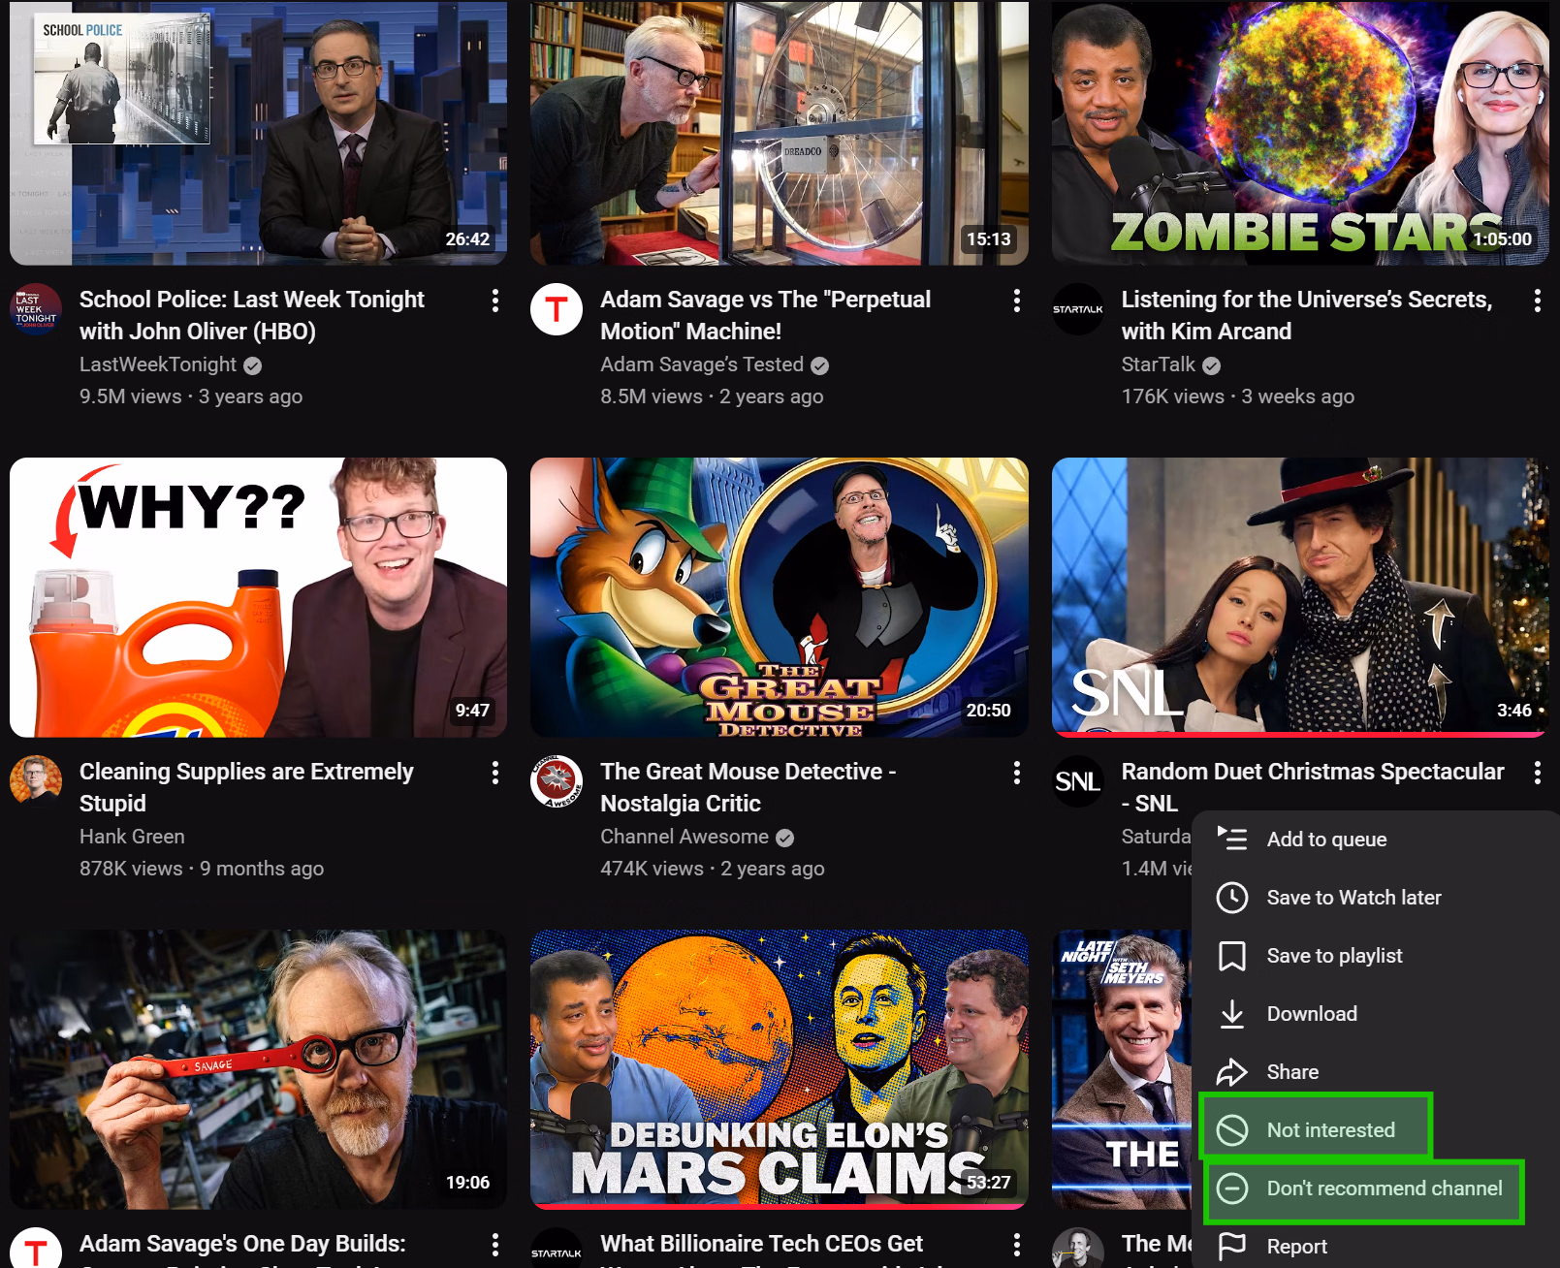The width and height of the screenshot is (1560, 1268).
Task: Open Debunking Elon's Mars Claims thumbnail
Action: (779, 1068)
